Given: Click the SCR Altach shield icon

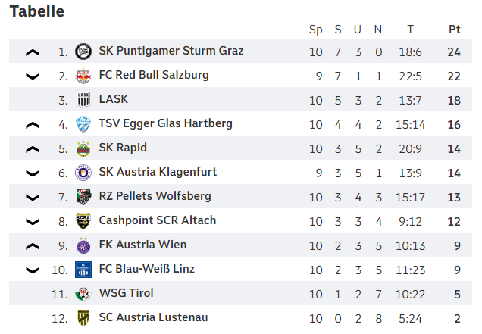Looking at the screenshot, I should tap(83, 221).
